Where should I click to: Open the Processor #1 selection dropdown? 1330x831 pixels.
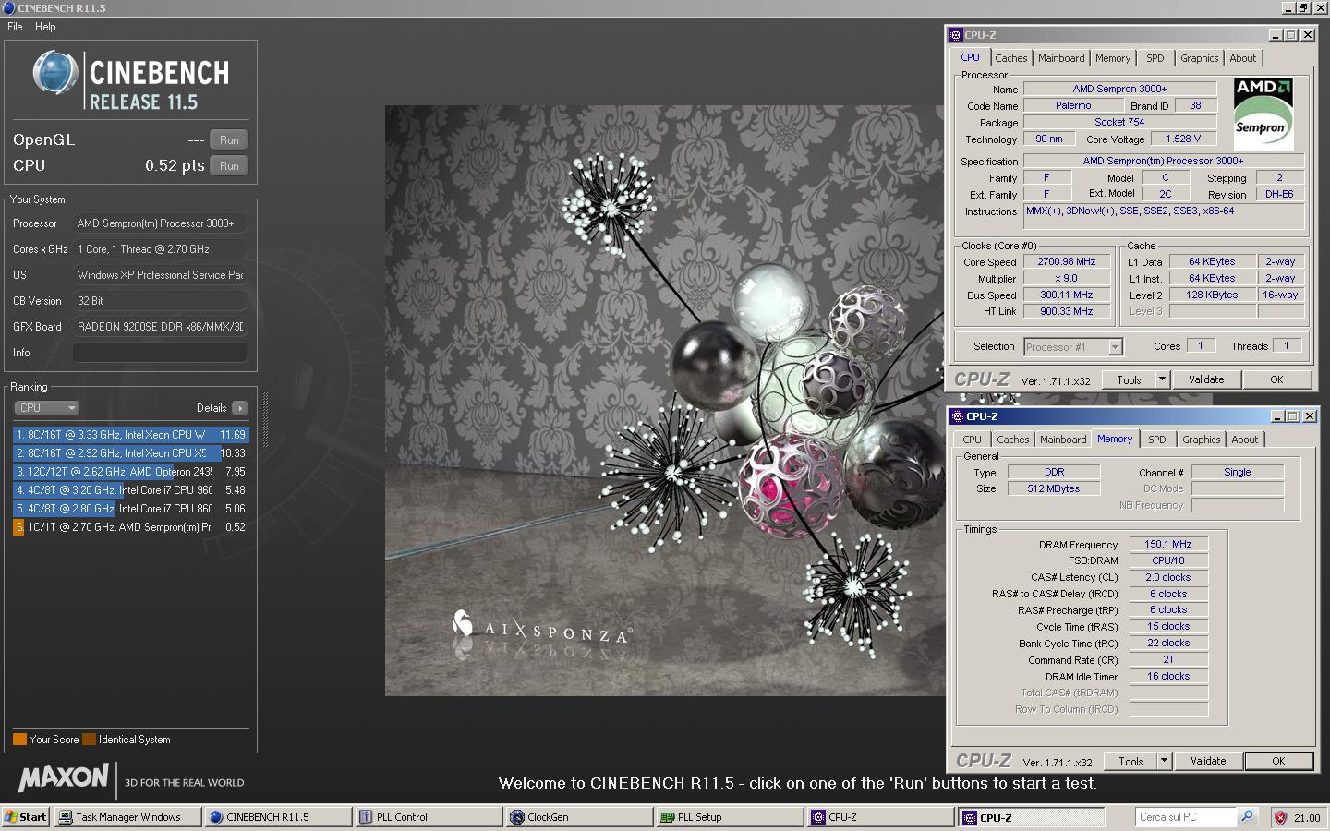(x=1072, y=347)
